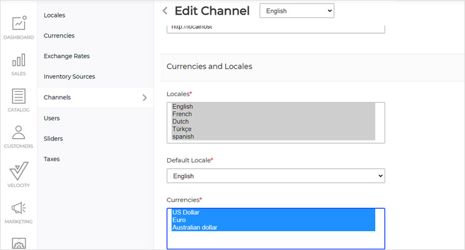Select French in the Locales list
Screen dimensions: 465x250
[x=273, y=114]
